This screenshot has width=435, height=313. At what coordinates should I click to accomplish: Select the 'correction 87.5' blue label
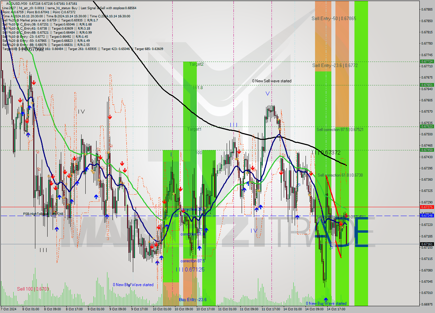click(x=193, y=261)
